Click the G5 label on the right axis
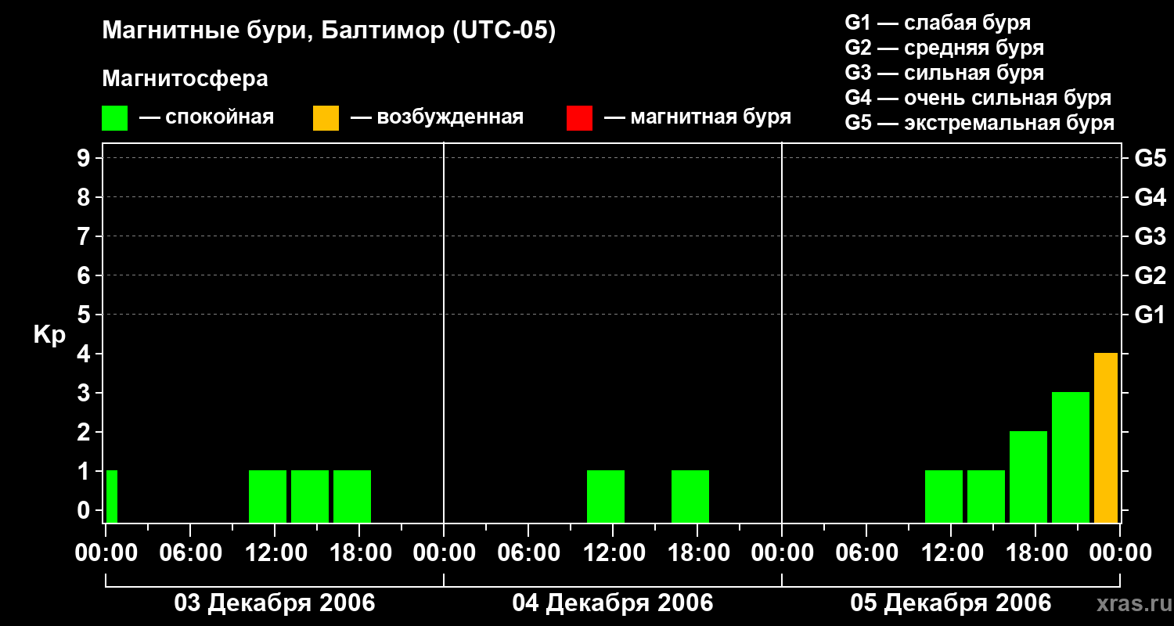Image resolution: width=1174 pixels, height=626 pixels. [x=1150, y=159]
